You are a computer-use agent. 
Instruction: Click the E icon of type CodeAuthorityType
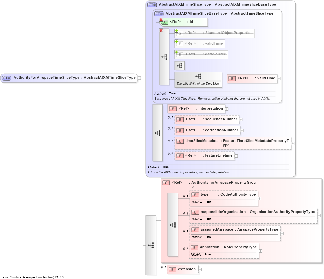click(x=195, y=195)
